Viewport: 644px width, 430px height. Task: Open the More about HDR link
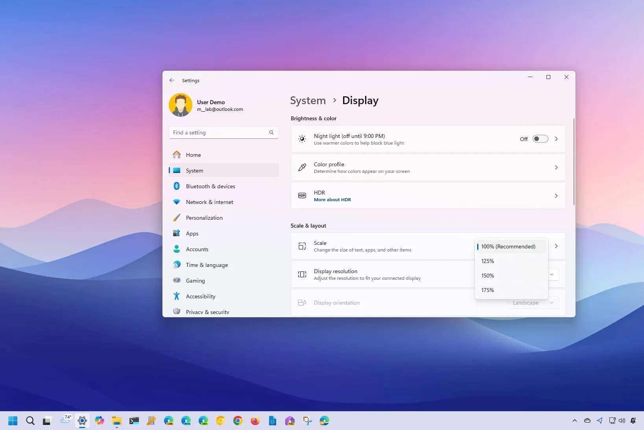pos(332,200)
